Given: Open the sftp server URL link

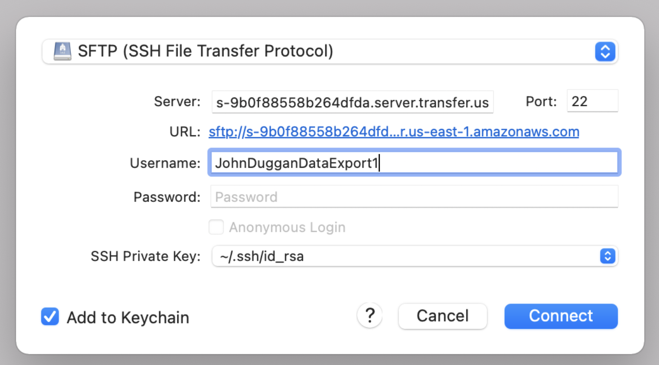Looking at the screenshot, I should 393,132.
